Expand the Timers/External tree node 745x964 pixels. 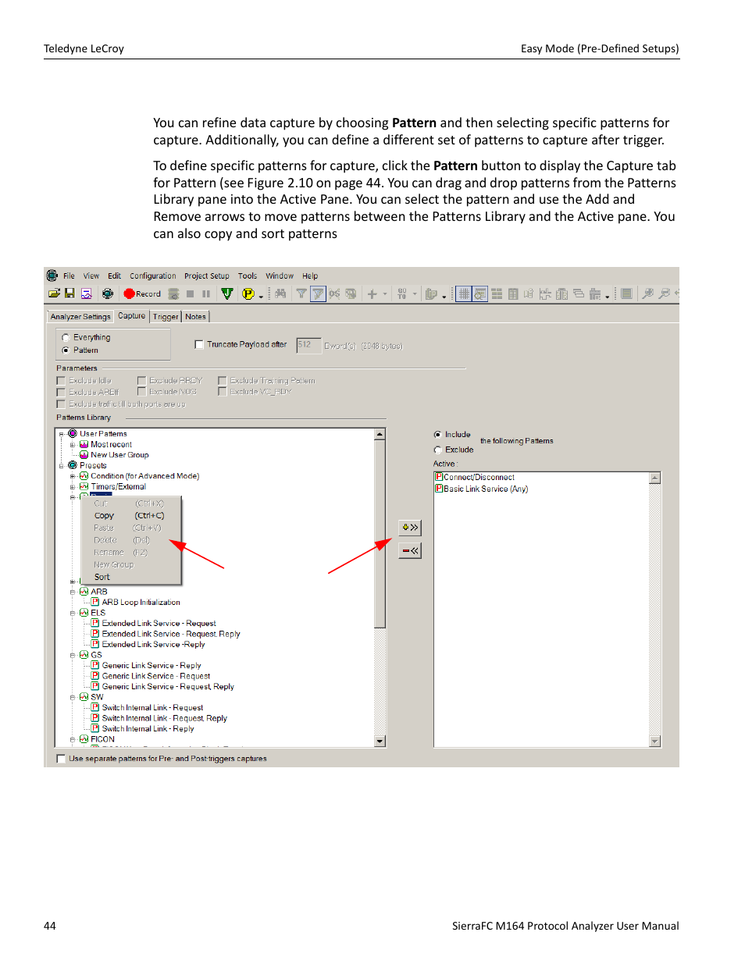click(72, 487)
